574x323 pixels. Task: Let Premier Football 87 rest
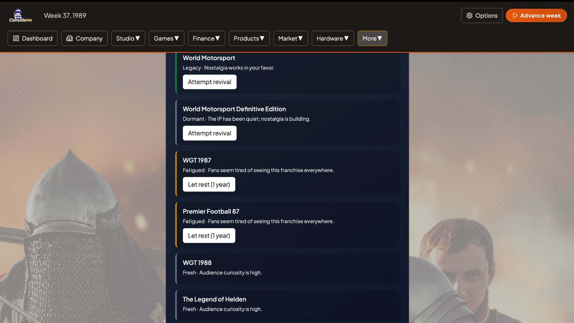209,235
